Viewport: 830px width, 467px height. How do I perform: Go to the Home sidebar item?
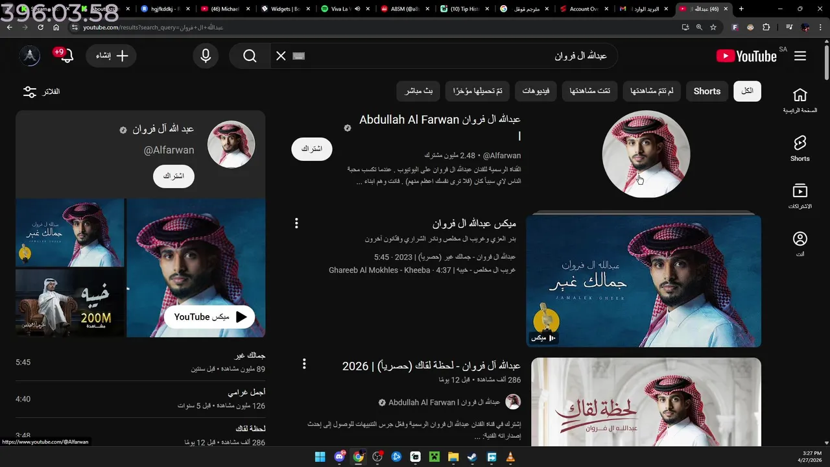tap(800, 101)
